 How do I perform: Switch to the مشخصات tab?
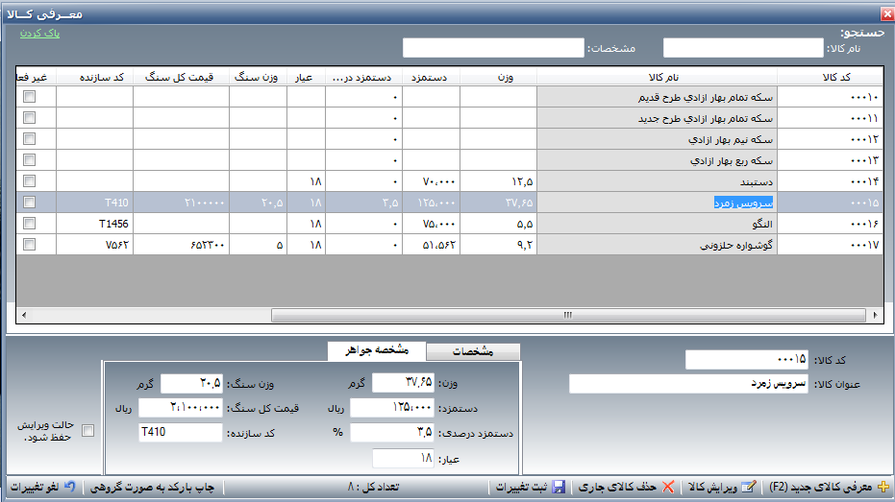tap(472, 352)
